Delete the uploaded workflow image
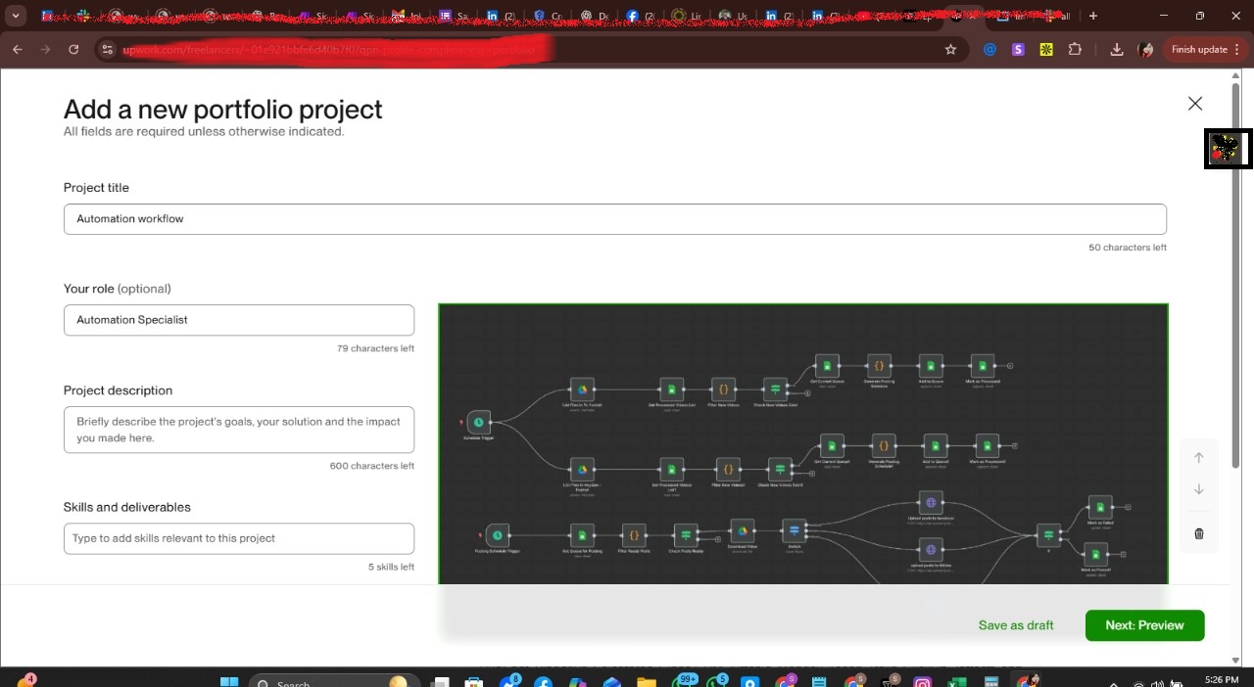 click(x=1198, y=533)
